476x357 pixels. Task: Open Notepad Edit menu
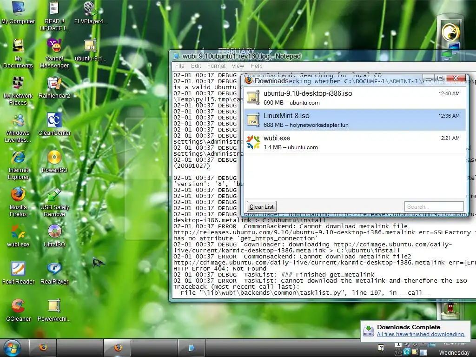pyautogui.click(x=196, y=66)
